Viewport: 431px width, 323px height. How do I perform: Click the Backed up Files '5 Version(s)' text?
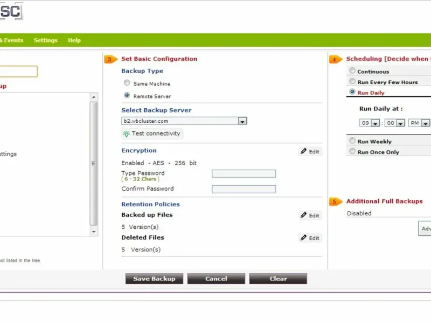pos(140,227)
